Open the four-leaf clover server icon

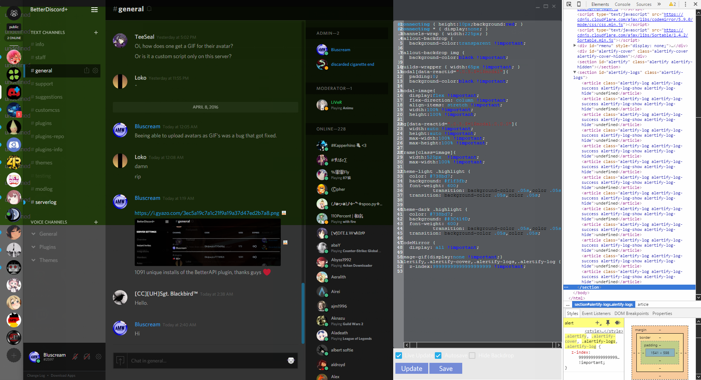point(14,75)
